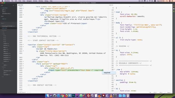
Task: Open Live Preview lightning icon in Brackets
Action: [x=174, y=6]
